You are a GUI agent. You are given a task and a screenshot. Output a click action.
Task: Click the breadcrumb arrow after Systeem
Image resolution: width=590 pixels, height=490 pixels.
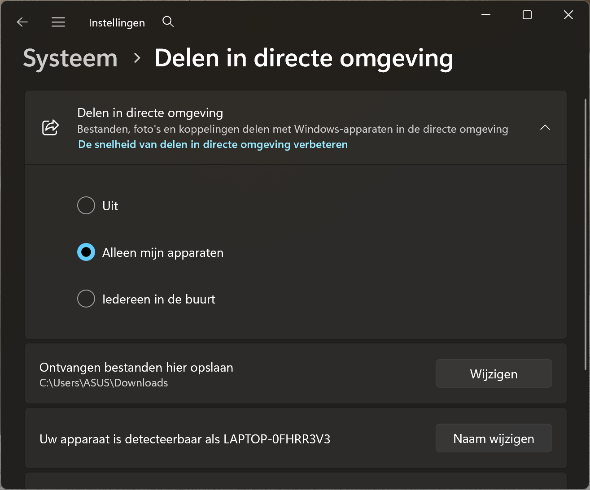point(137,58)
